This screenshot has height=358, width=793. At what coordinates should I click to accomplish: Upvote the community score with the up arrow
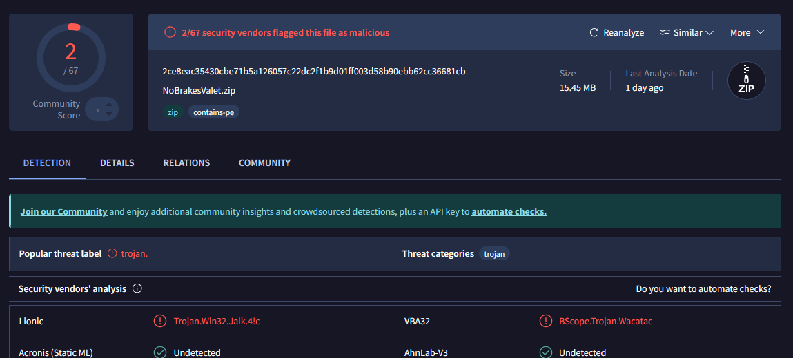[x=108, y=105]
